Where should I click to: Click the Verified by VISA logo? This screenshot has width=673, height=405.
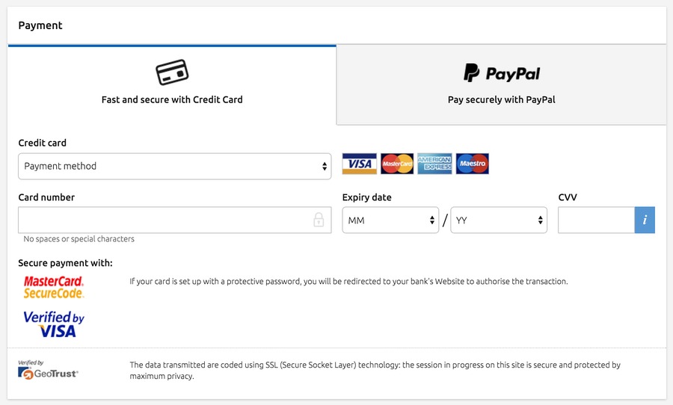tap(54, 324)
